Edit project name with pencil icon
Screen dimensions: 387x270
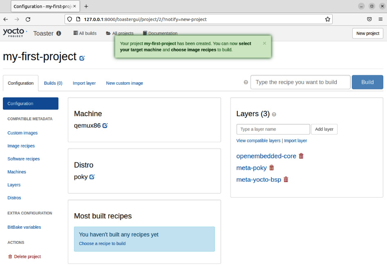click(82, 58)
